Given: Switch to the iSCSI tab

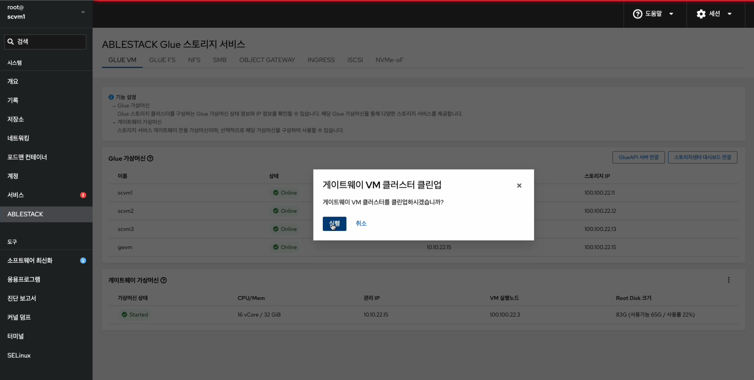Looking at the screenshot, I should point(355,60).
